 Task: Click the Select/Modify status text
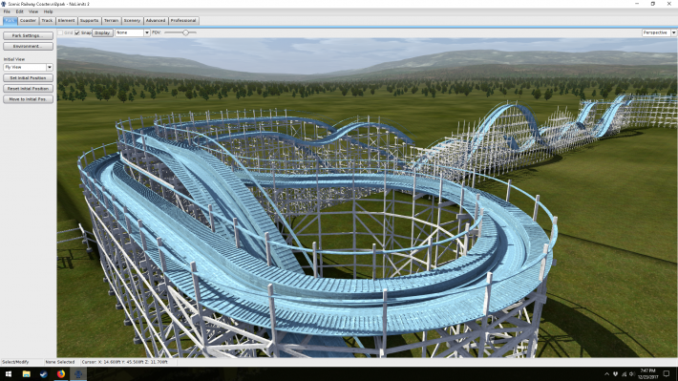[15, 362]
